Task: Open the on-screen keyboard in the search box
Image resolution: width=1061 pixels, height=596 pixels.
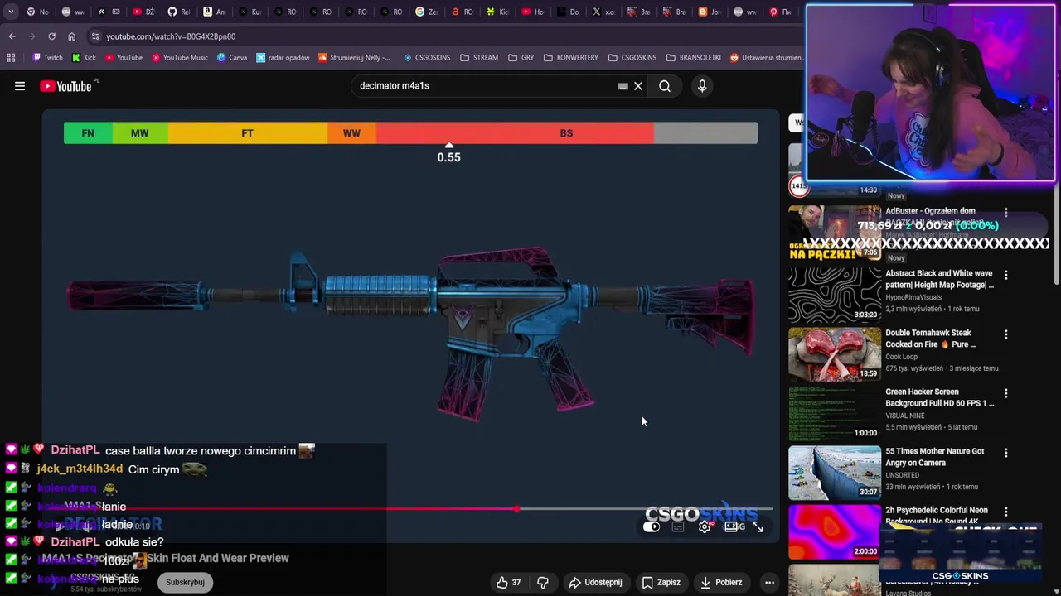Action: pyautogui.click(x=623, y=86)
